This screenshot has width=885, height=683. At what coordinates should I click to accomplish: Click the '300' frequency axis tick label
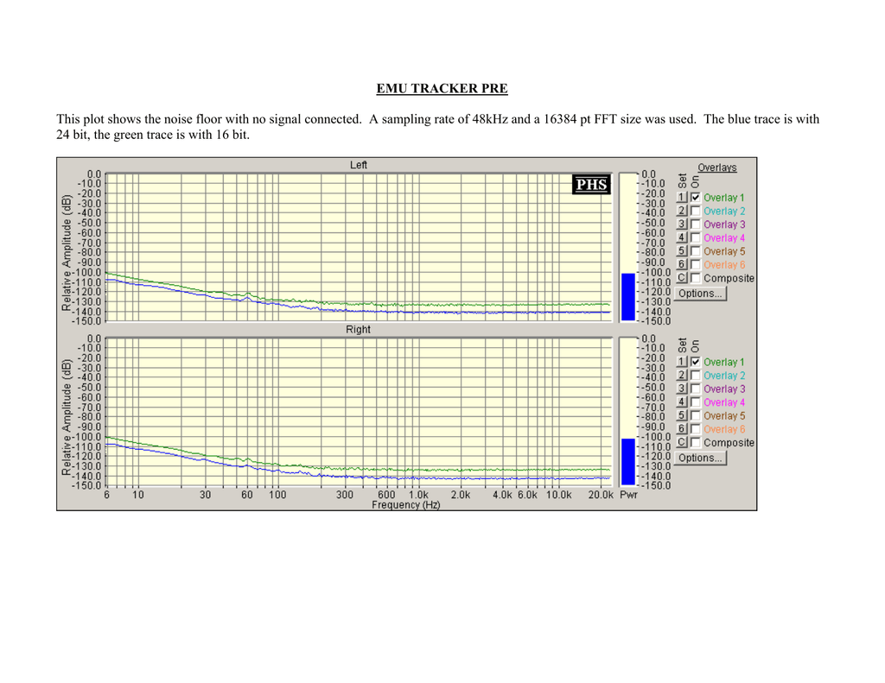(344, 495)
